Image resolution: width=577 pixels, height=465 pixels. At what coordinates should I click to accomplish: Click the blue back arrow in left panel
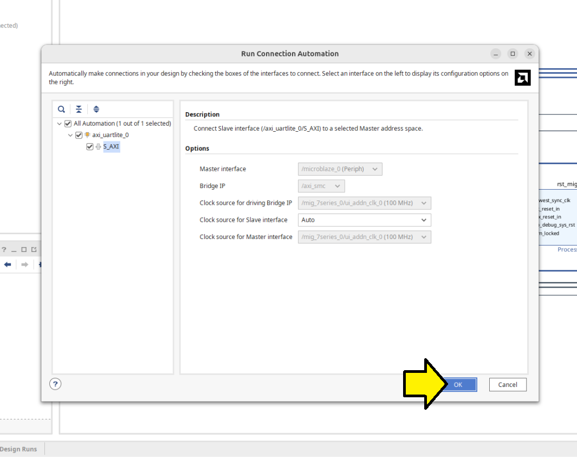pos(8,264)
